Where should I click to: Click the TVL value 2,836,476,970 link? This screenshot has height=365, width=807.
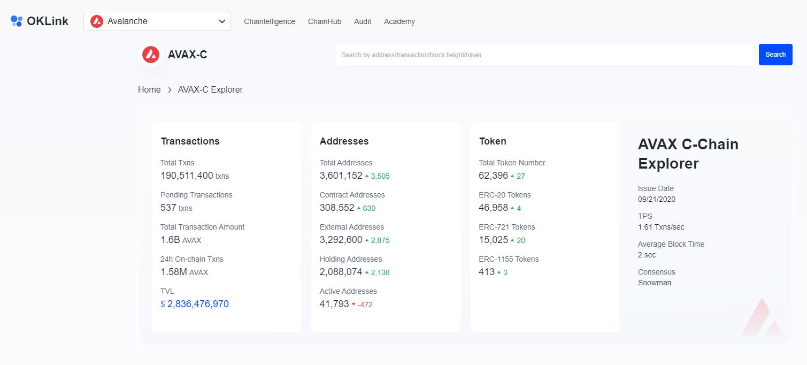click(198, 304)
